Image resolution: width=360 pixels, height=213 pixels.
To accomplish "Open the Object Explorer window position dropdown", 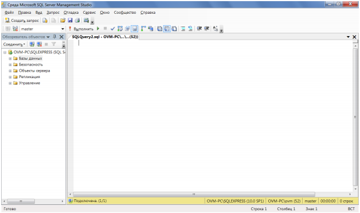I will pyautogui.click(x=48, y=37).
